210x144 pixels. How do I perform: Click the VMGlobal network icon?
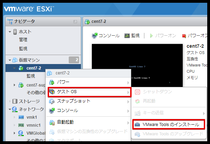click(x=21, y=133)
